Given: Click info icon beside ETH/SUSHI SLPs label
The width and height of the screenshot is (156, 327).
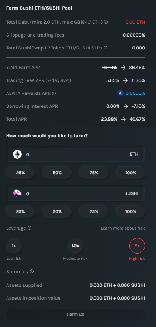Looking at the screenshot, I should click(105, 48).
